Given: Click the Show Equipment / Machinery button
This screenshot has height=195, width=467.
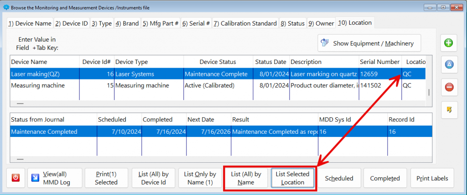Looking at the screenshot, I should tap(369, 43).
